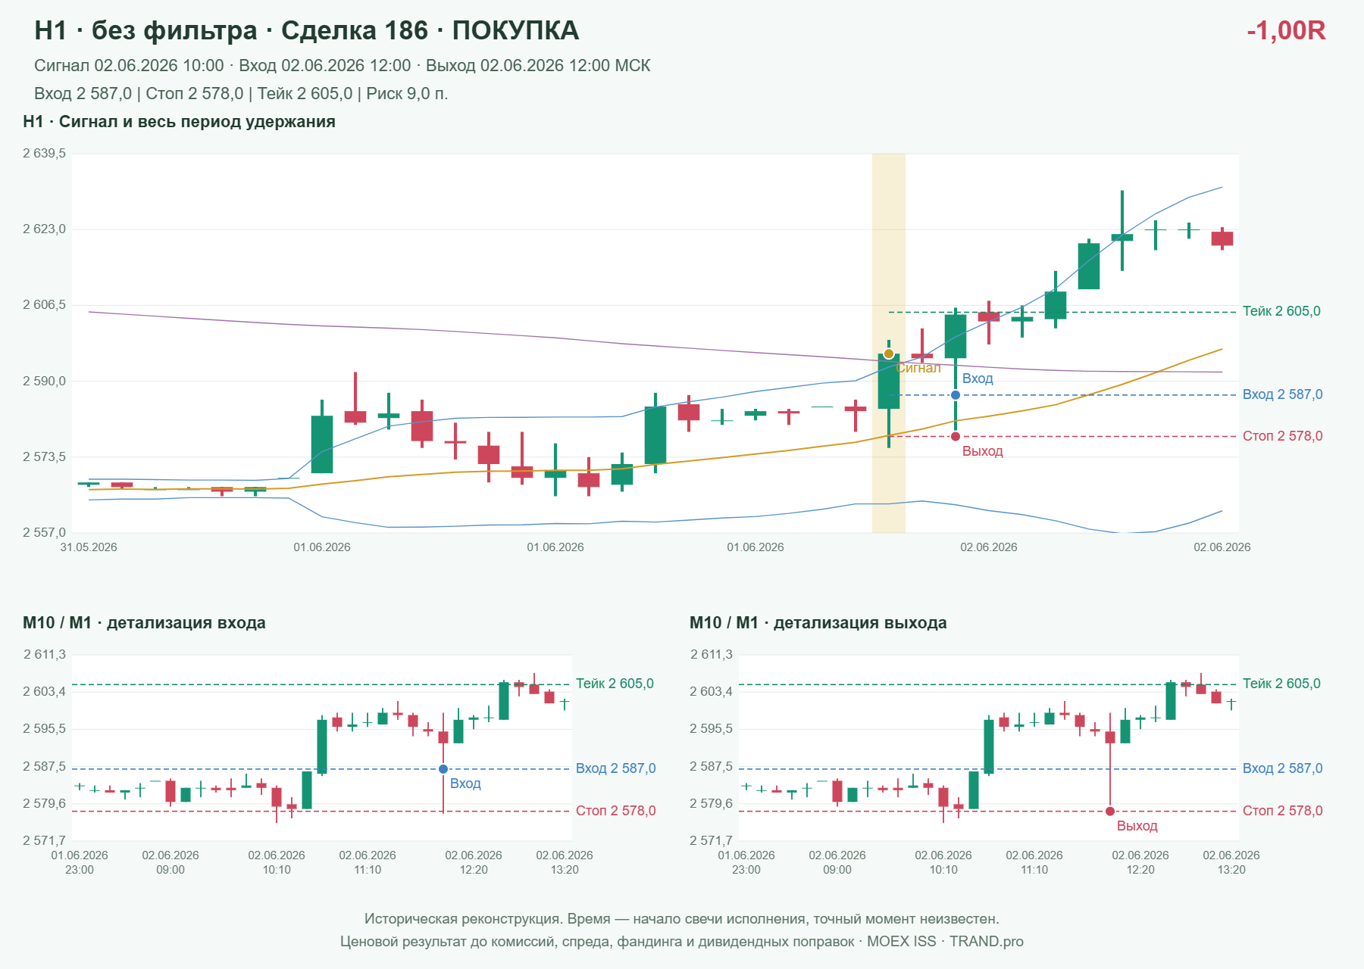Click 'Стоп 2 578,0' label in entry detail chart
Image resolution: width=1364 pixels, height=969 pixels.
[615, 811]
